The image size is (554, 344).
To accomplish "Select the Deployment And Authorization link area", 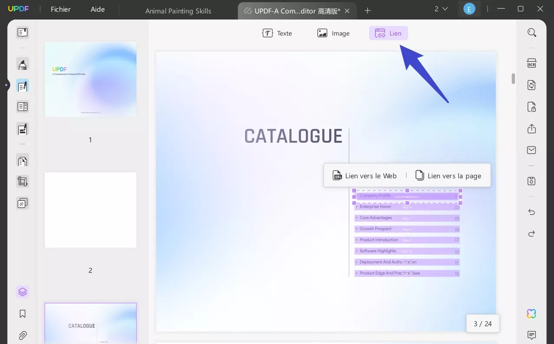I will pyautogui.click(x=407, y=262).
